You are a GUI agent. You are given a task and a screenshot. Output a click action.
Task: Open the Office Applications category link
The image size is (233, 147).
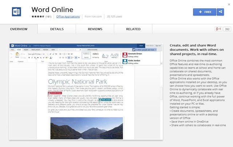tap(68, 16)
